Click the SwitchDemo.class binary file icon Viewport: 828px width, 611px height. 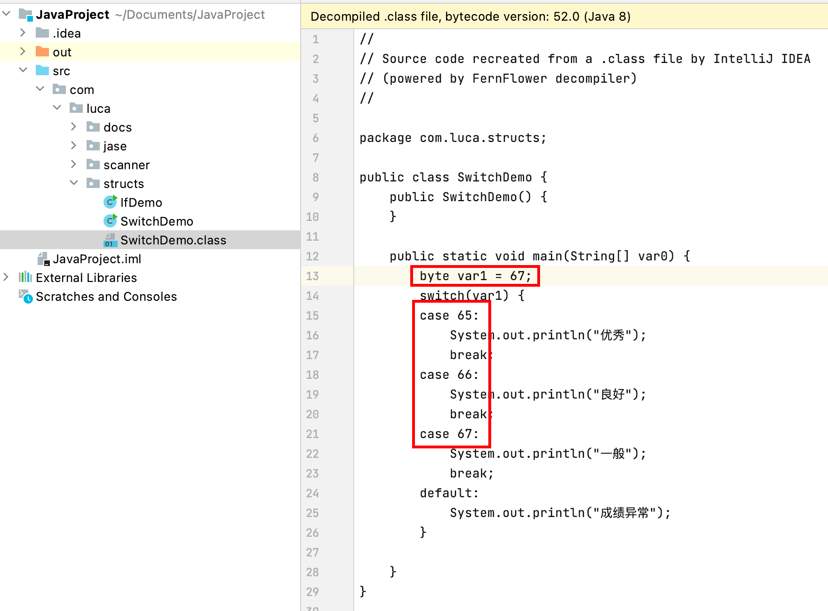(x=110, y=240)
